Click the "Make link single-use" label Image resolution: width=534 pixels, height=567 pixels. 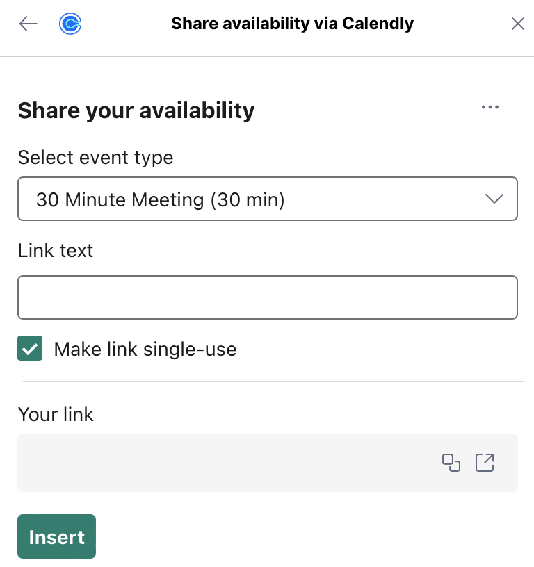pyautogui.click(x=145, y=350)
